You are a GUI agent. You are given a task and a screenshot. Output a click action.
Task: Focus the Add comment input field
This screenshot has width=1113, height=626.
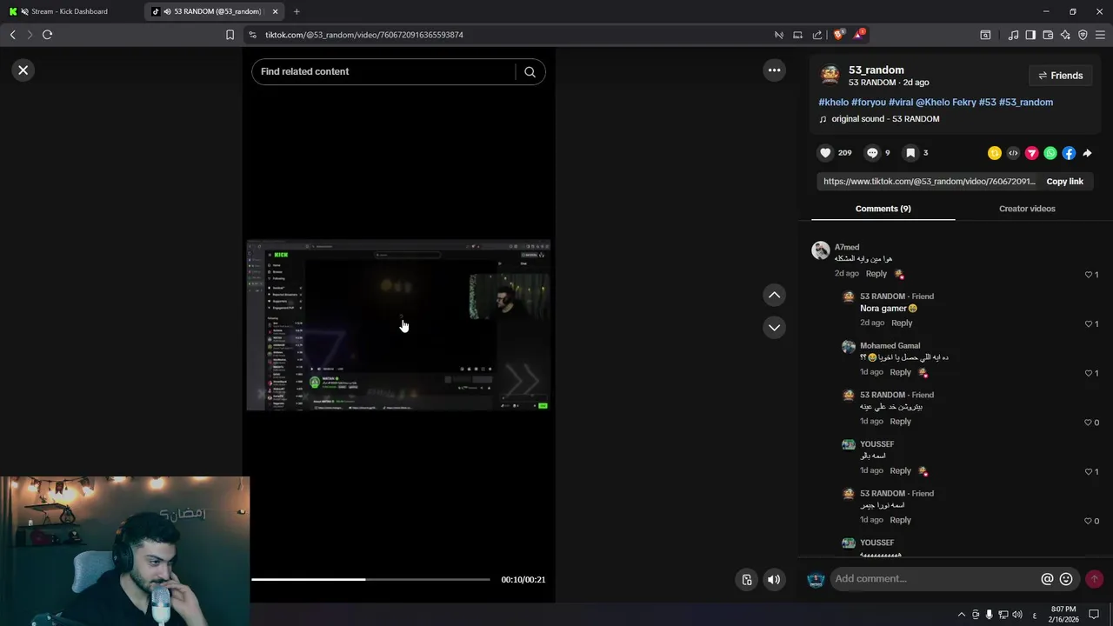(x=935, y=579)
